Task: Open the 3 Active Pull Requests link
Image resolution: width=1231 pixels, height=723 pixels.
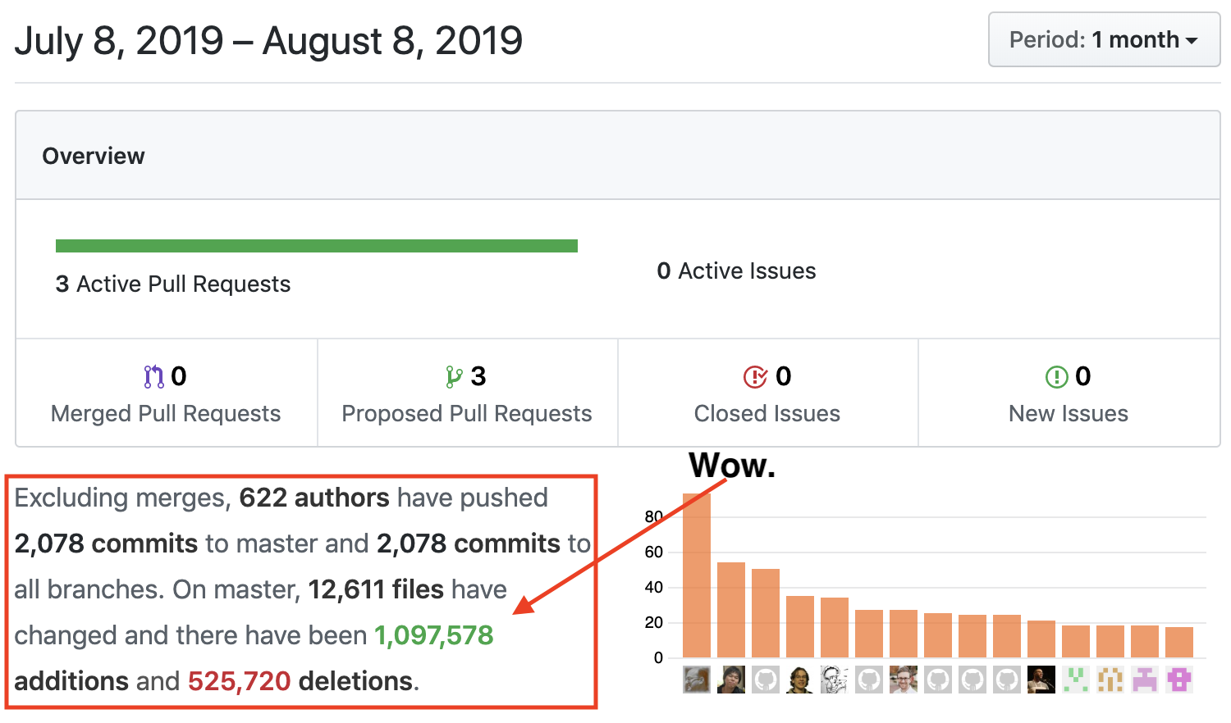Action: (172, 284)
